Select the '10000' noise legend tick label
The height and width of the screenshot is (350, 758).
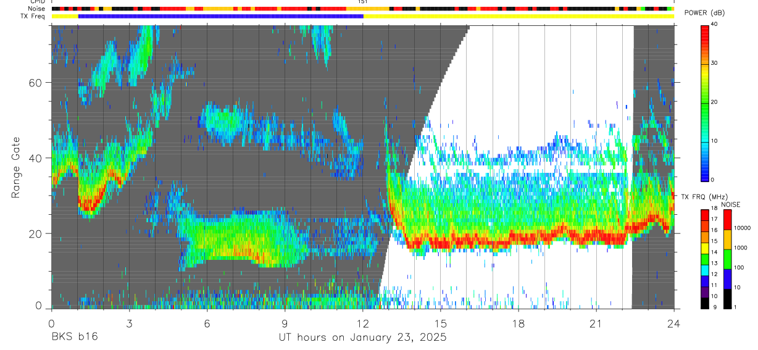[x=743, y=228]
